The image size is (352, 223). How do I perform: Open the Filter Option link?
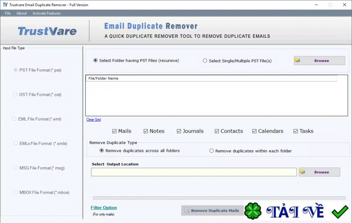[104, 208]
